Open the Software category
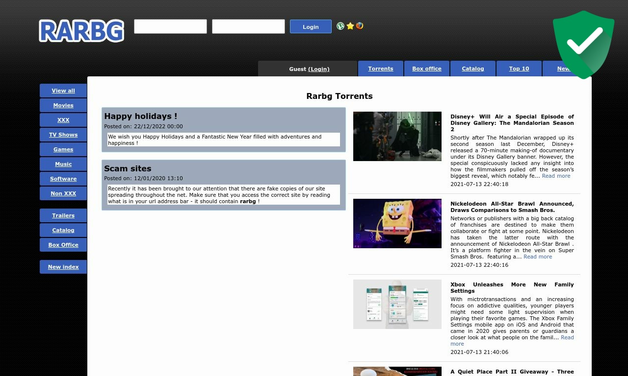The image size is (628, 376). [63, 179]
